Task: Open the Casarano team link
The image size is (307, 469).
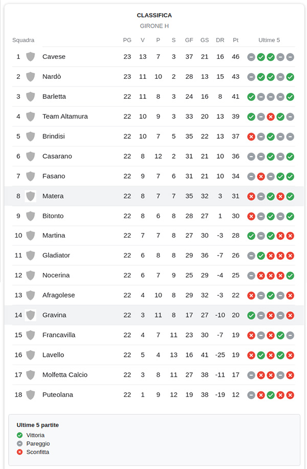Action: pos(57,156)
